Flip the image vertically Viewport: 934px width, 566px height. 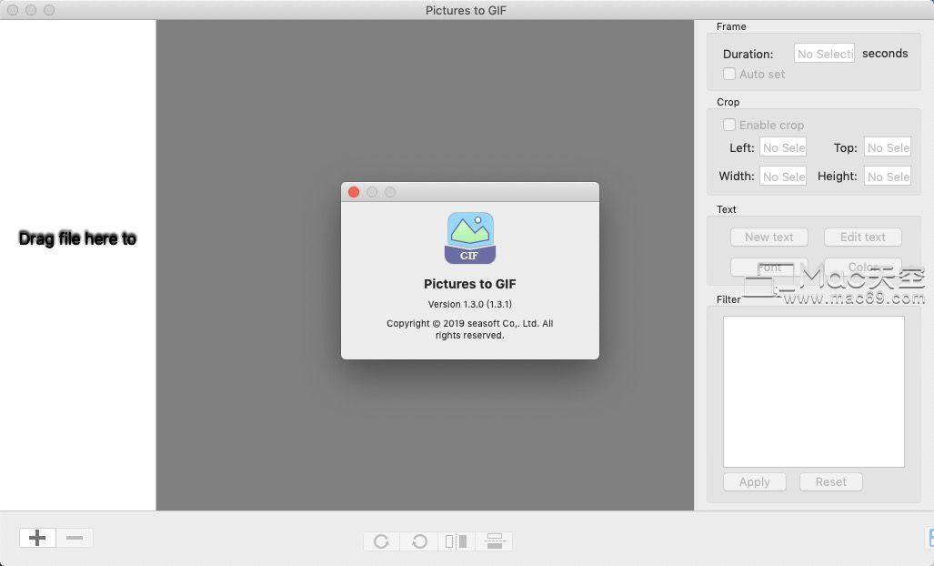pyautogui.click(x=494, y=541)
